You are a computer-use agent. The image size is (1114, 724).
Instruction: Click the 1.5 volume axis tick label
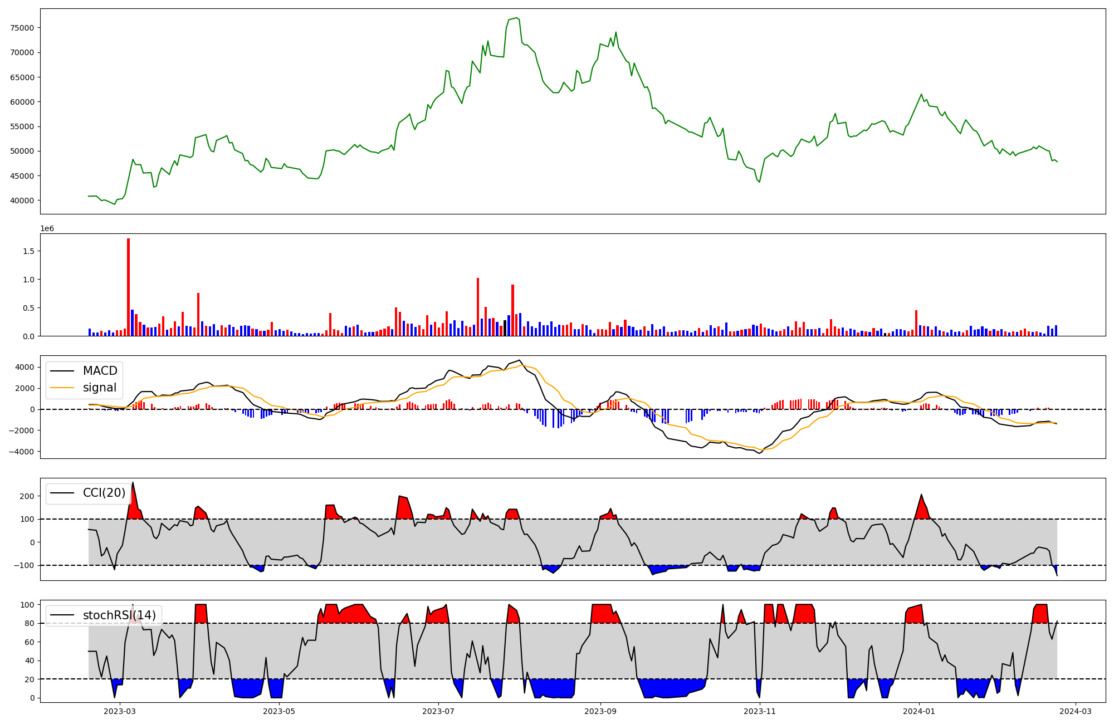(x=28, y=251)
